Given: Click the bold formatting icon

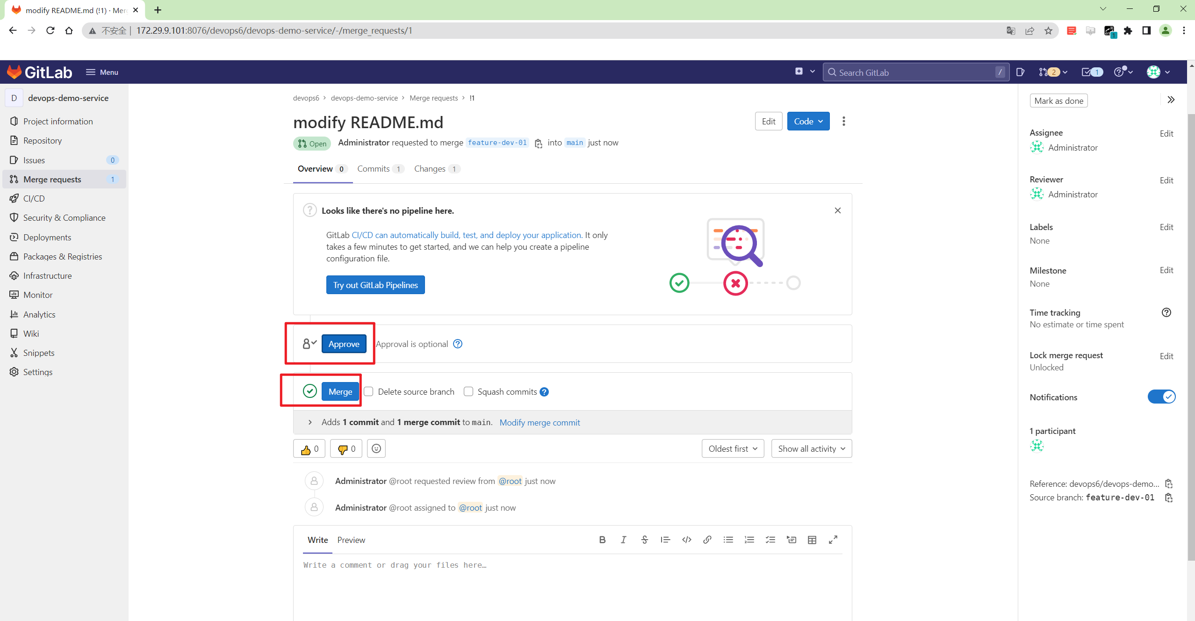Looking at the screenshot, I should coord(602,540).
